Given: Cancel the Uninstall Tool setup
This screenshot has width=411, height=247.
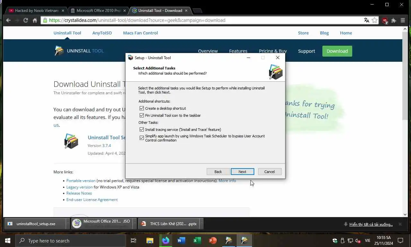Looking at the screenshot, I should click(x=269, y=172).
